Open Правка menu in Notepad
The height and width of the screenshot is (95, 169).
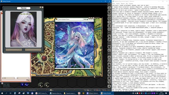(x=118, y=3)
